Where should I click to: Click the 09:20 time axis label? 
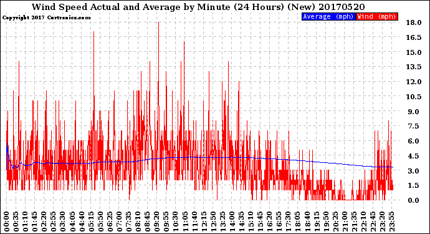157,222
